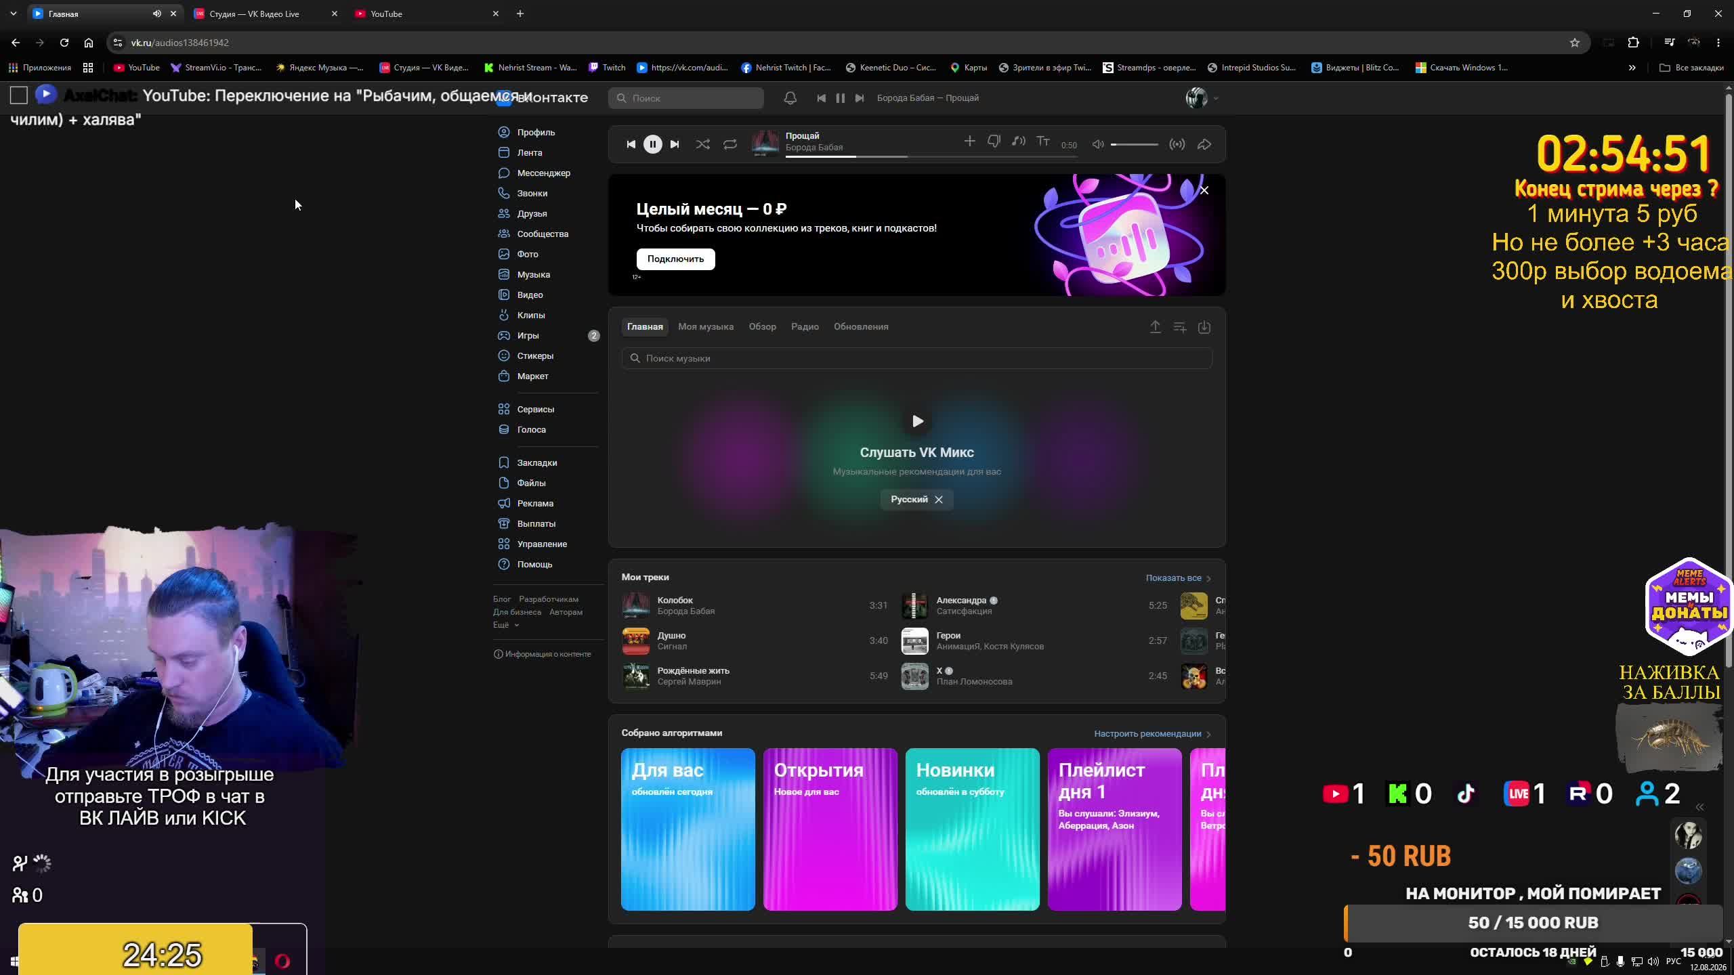Show lyrics with the Tт icon
Screen dimensions: 1734x975
click(1042, 141)
